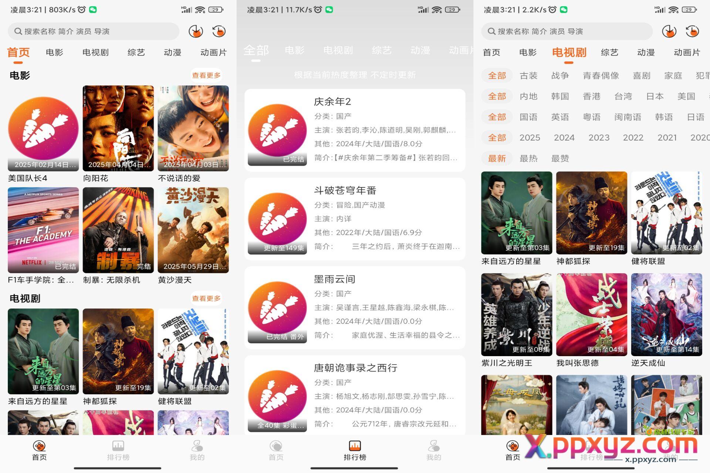
Task: Filter by 内地 region
Action: point(528,97)
